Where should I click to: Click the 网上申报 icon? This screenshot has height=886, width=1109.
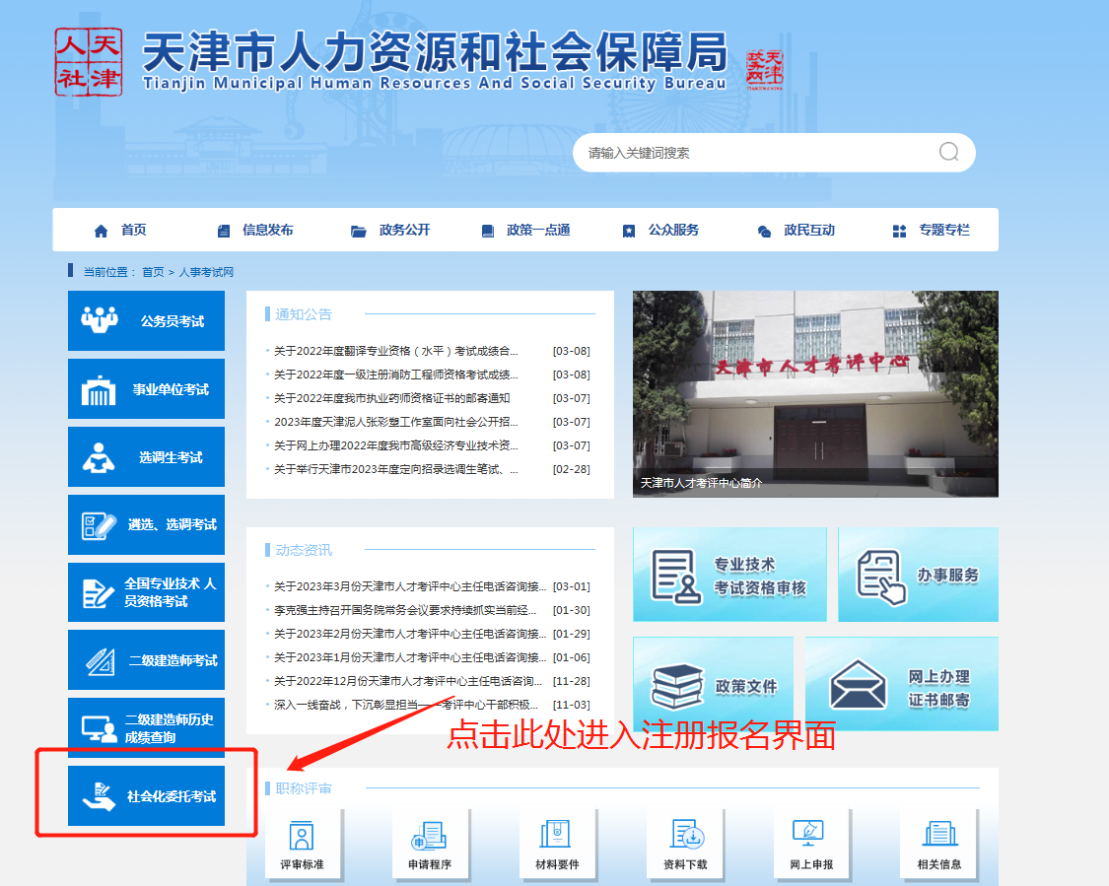(811, 844)
